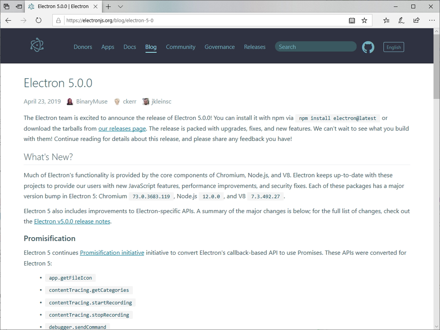Switch to the Docs section

click(129, 47)
